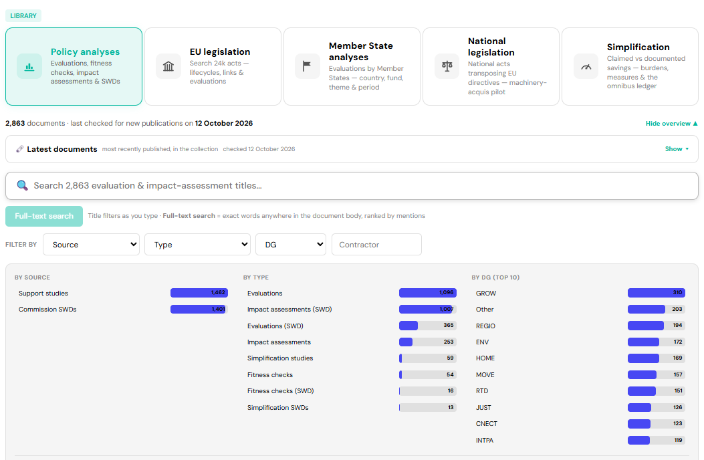The width and height of the screenshot is (704, 460).
Task: Click the REGIO 194 count bar
Action: coord(657,326)
